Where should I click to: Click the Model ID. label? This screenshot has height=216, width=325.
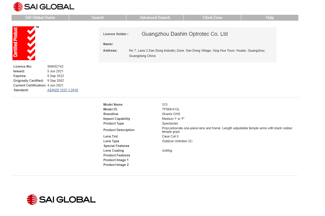pos(110,109)
